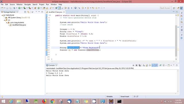Image resolution: width=184 pixels, height=104 pixels.
Task: Click the Coverage run icon
Action: (x=24, y=8)
